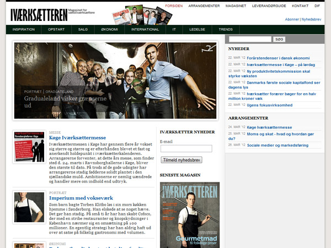Open news 'Danmarks første sociale kapitalfond'
Image resolution: width=331 pixels, height=248 pixels.
pyautogui.click(x=274, y=85)
